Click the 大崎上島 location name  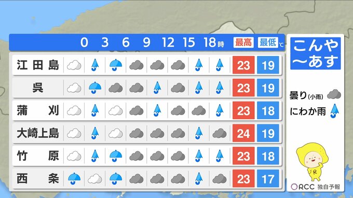tap(38, 133)
